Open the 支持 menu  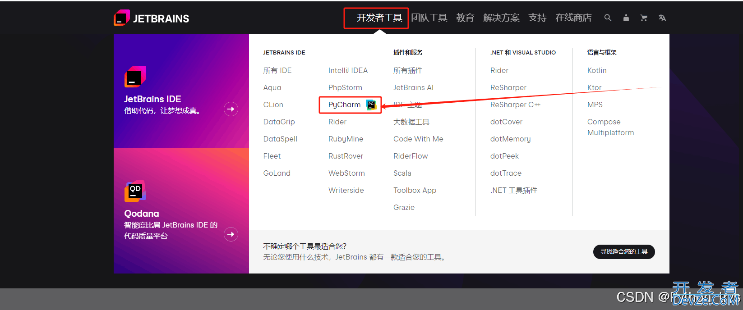coord(537,18)
